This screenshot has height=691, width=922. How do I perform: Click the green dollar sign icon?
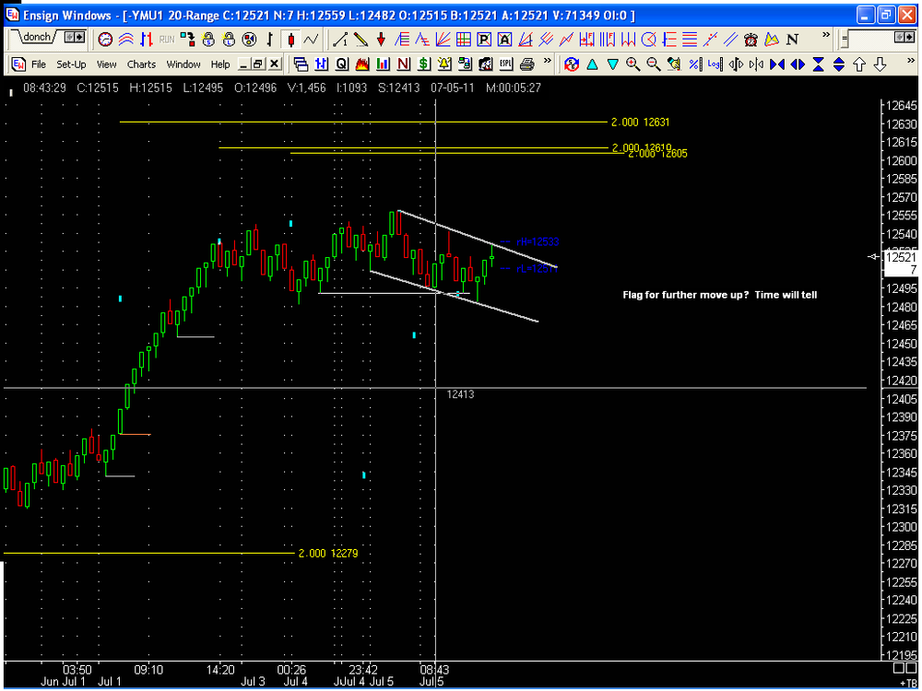pos(424,64)
